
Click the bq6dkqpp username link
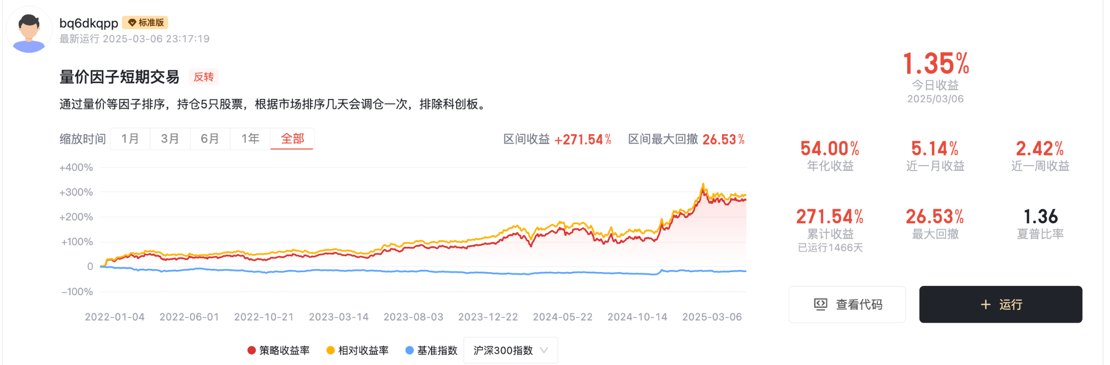click(88, 23)
